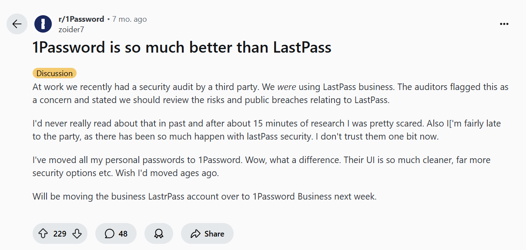
Task: Upvote the post with the up arrow
Action: click(43, 234)
